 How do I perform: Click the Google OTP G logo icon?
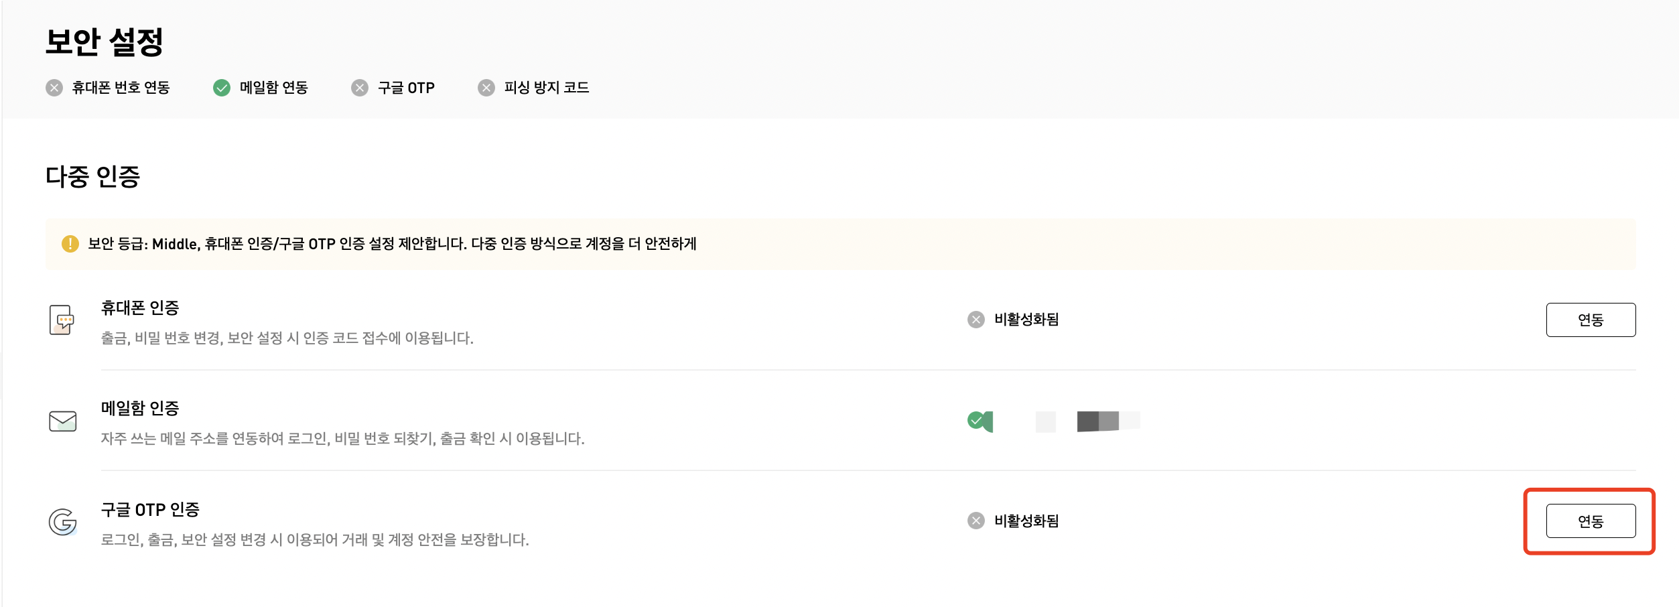click(x=63, y=522)
